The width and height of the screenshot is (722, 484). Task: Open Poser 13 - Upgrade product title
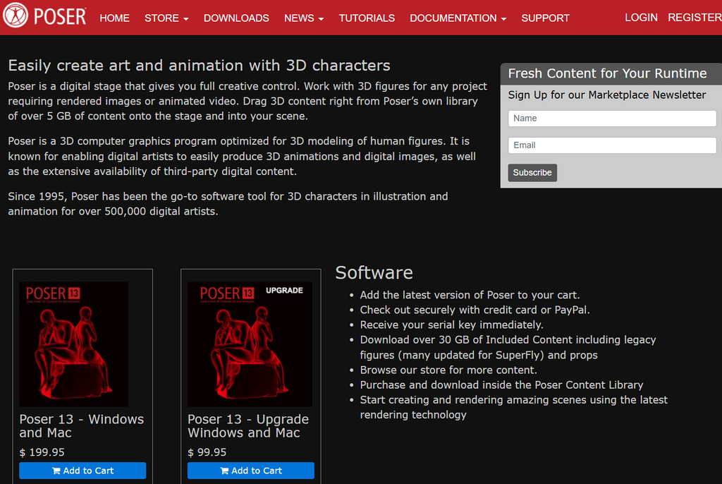tap(248, 425)
